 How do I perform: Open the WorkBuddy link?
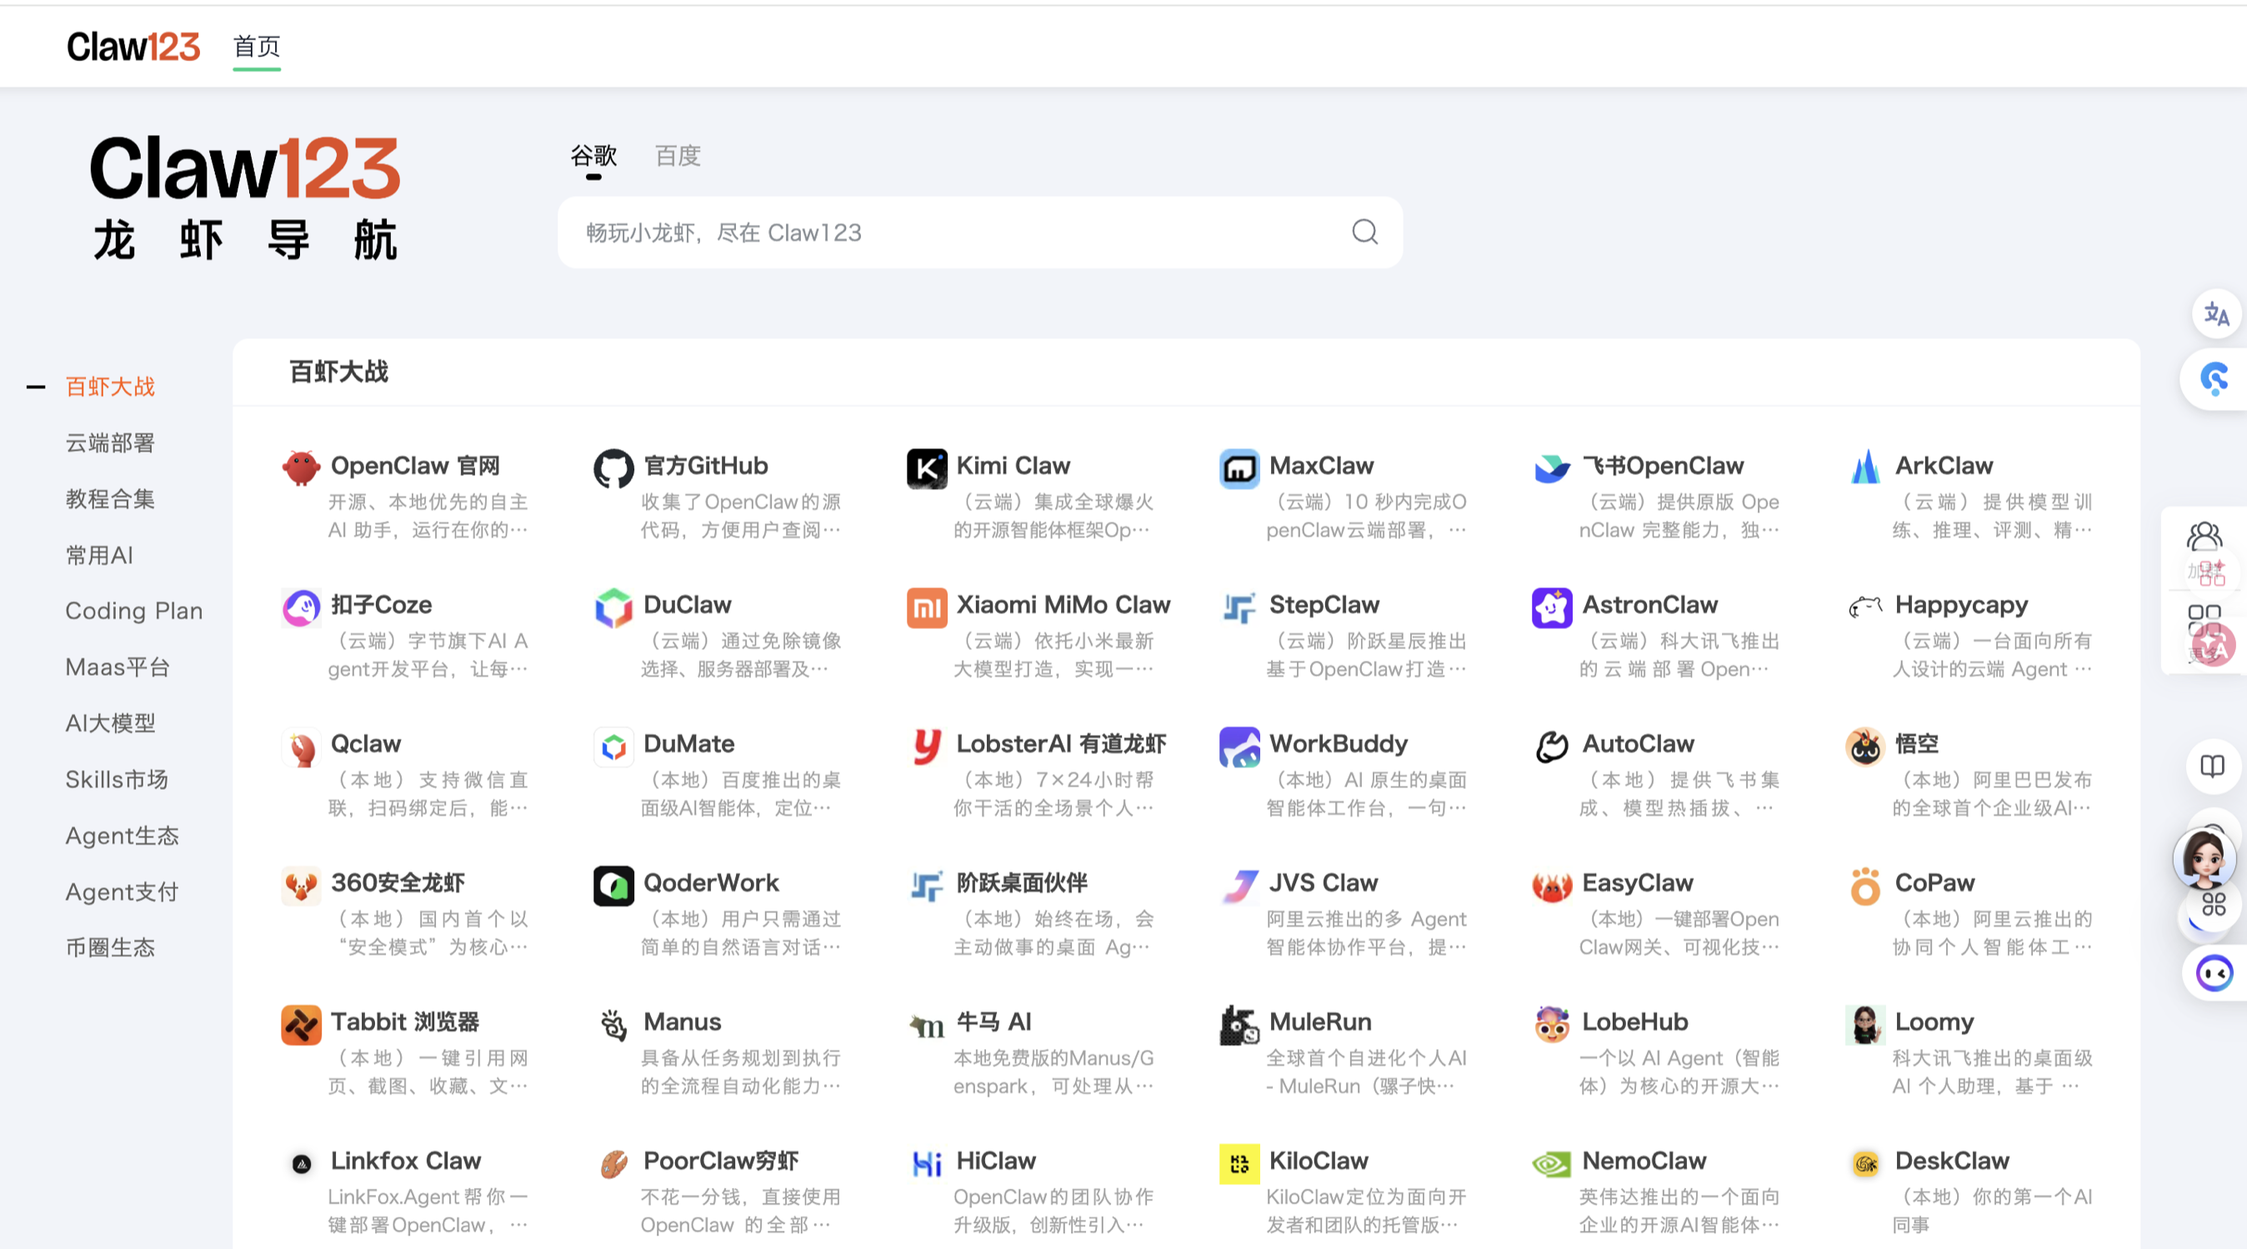coord(1337,743)
